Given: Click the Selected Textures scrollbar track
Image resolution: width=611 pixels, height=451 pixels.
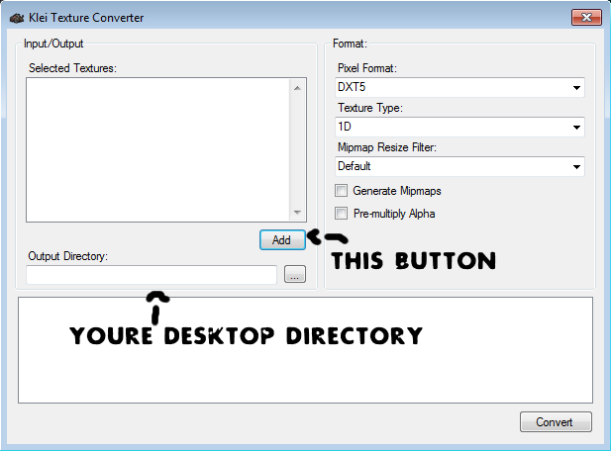Looking at the screenshot, I should click(297, 148).
